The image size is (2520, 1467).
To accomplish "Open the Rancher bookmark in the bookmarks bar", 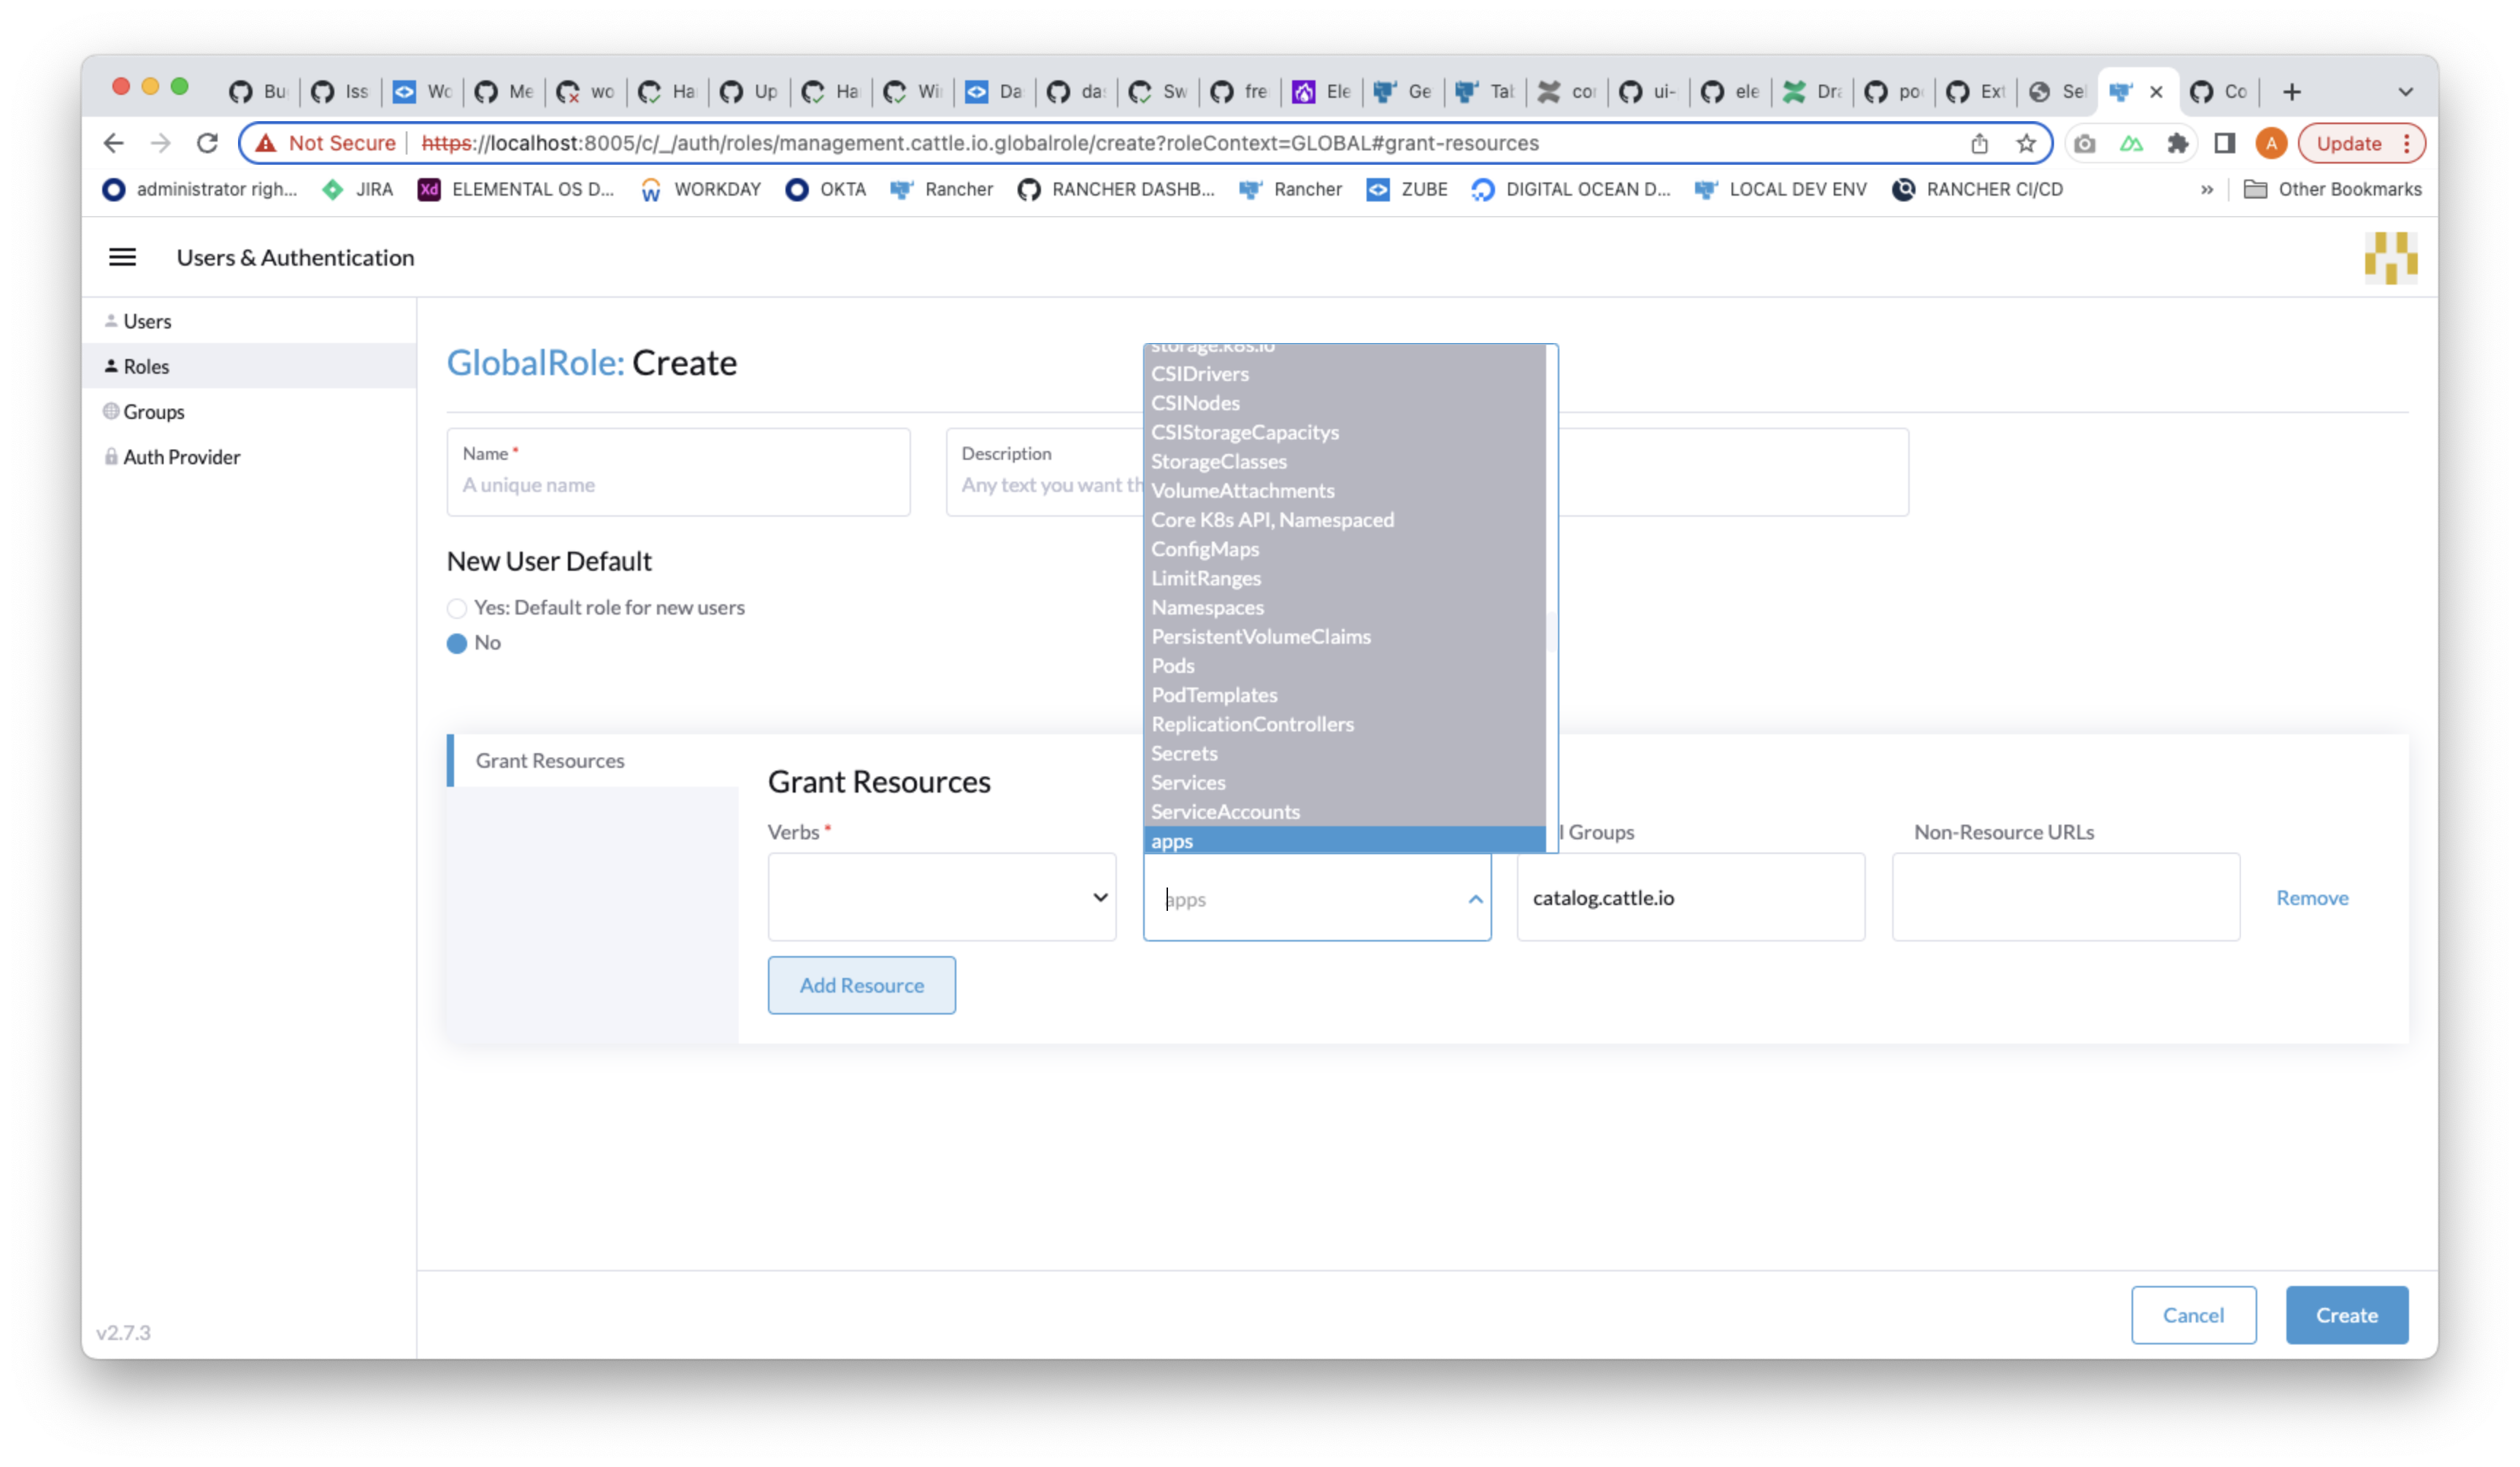I will (x=958, y=189).
